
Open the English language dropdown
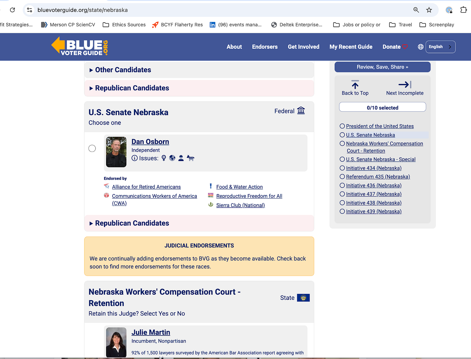(x=440, y=47)
